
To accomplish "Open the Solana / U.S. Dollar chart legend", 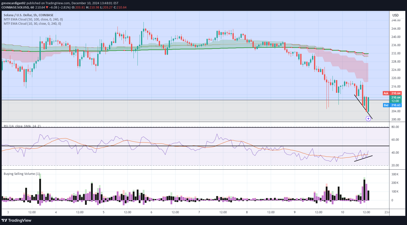I will 28,15.
